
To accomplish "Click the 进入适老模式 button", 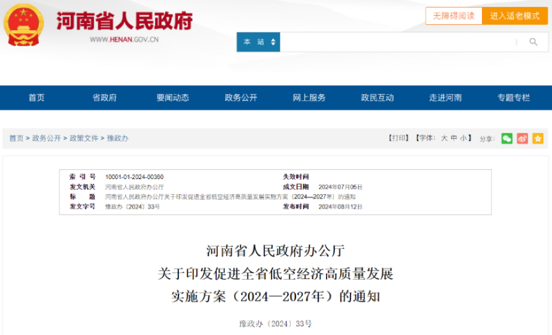I will point(515,16).
